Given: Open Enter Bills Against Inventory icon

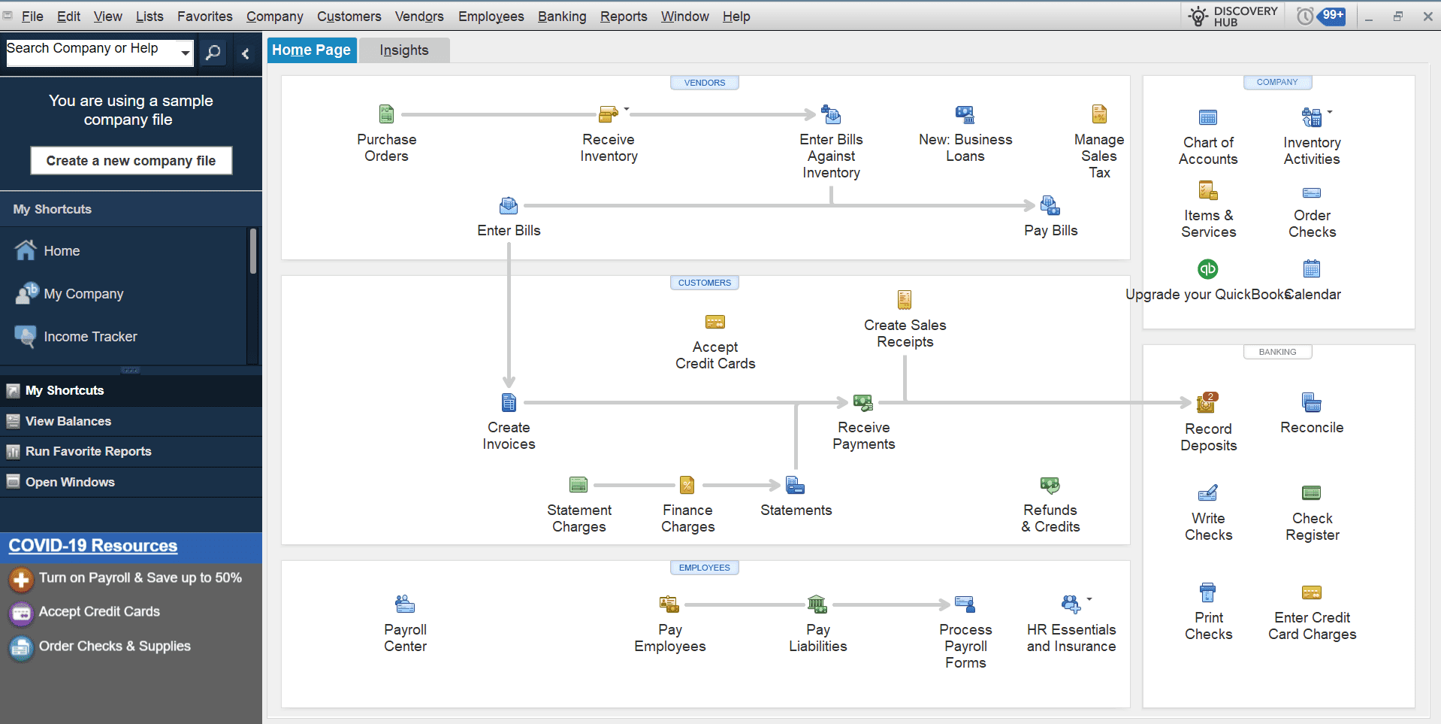Looking at the screenshot, I should click(x=831, y=114).
